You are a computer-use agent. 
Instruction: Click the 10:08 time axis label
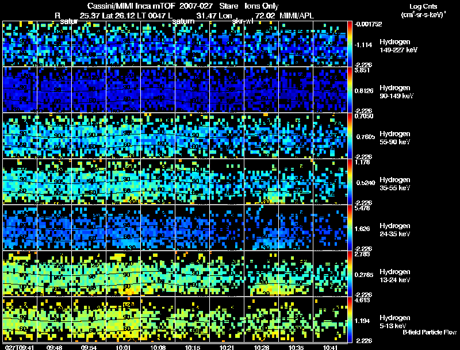pyautogui.click(x=158, y=348)
